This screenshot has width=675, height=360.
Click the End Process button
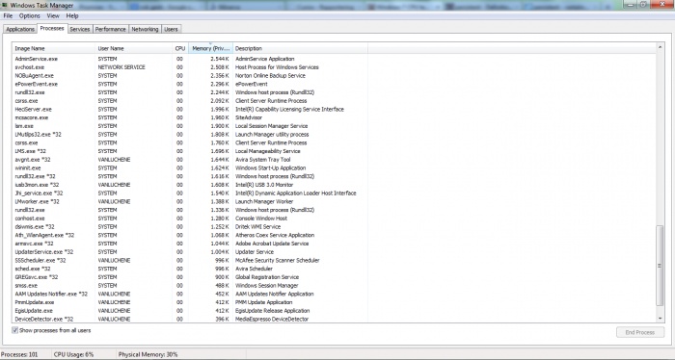pyautogui.click(x=639, y=332)
